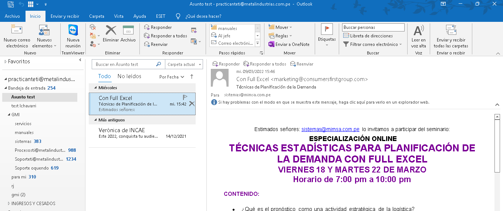Click Responder a todos in the ribbon
Image resolution: width=503 pixels, height=211 pixels.
[166, 36]
